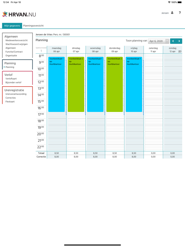Click the Urenregistratie section heading

pyautogui.click(x=14, y=90)
